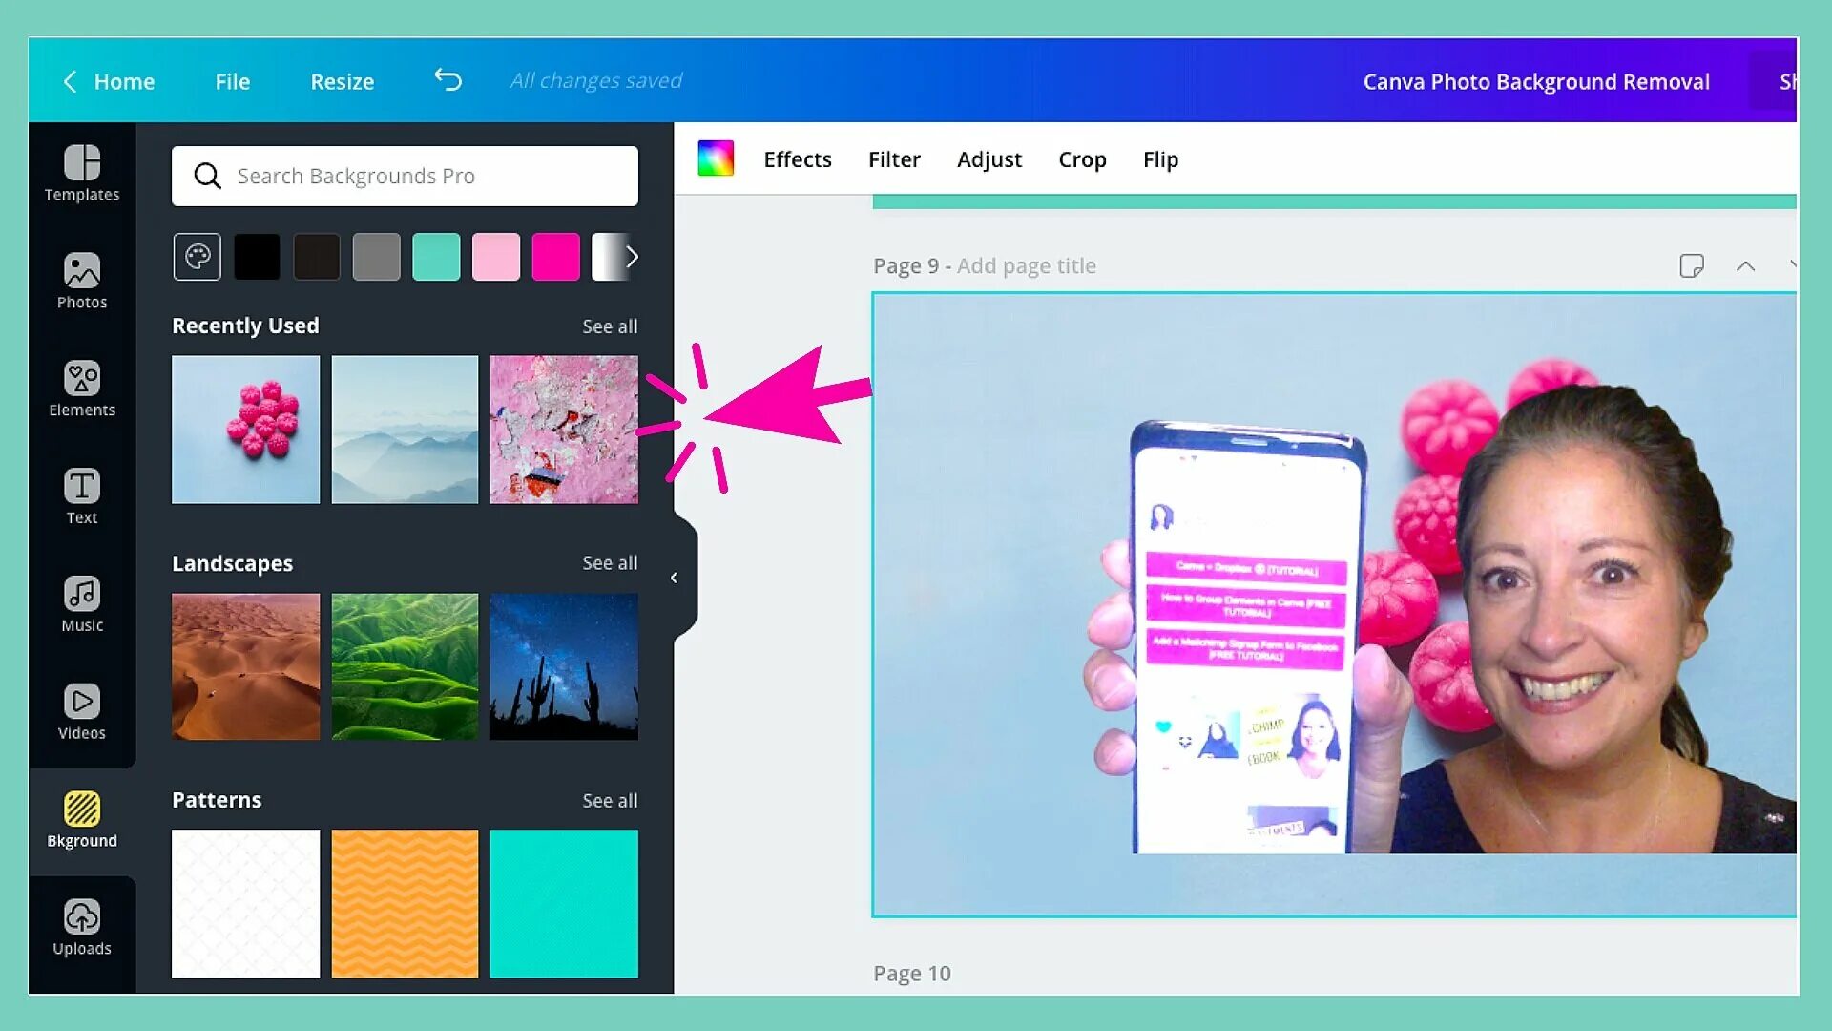Add a note using the sticky note icon

(1693, 266)
